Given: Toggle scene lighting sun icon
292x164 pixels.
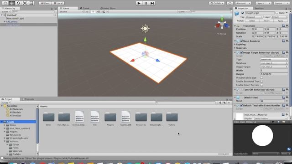Looking at the screenshot, I should click(x=93, y=11).
